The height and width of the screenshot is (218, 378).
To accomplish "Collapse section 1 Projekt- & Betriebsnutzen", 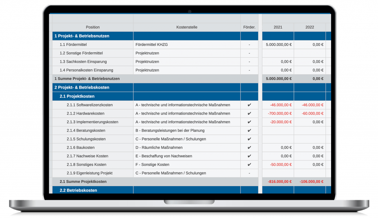I will (82, 36).
